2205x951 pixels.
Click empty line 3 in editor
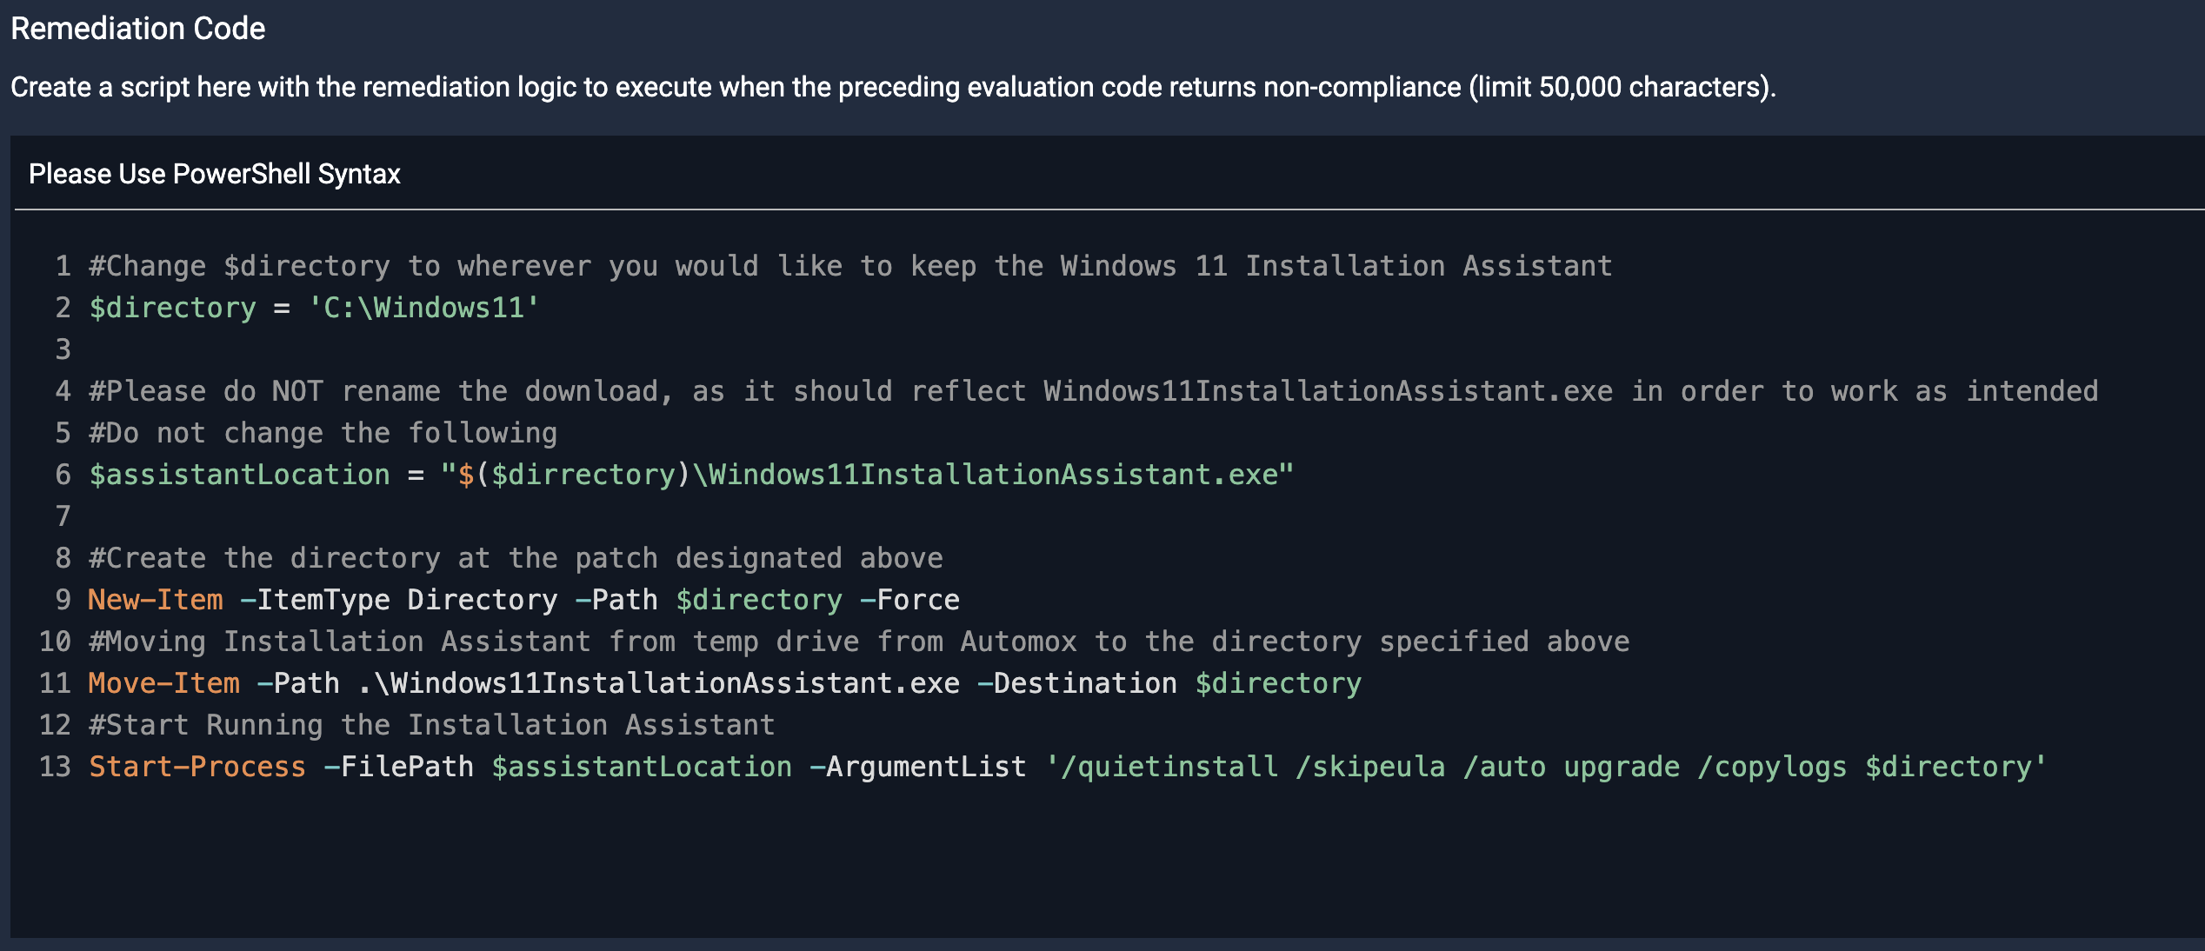(x=348, y=349)
